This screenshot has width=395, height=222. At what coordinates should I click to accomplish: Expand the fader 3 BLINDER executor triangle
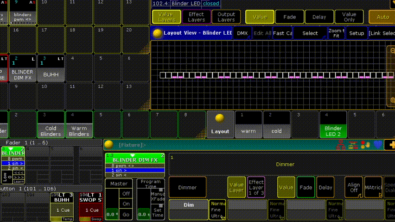point(11,149)
